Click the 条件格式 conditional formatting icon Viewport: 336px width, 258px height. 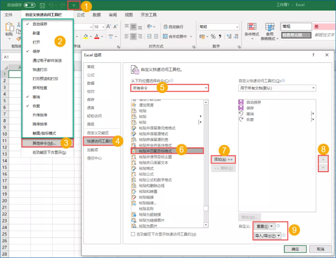pos(252,27)
